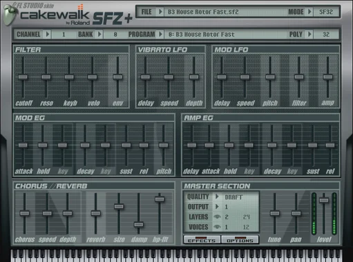This screenshot has width=353, height=262.
Task: Click the DRAFT quality value
Action: (233, 197)
